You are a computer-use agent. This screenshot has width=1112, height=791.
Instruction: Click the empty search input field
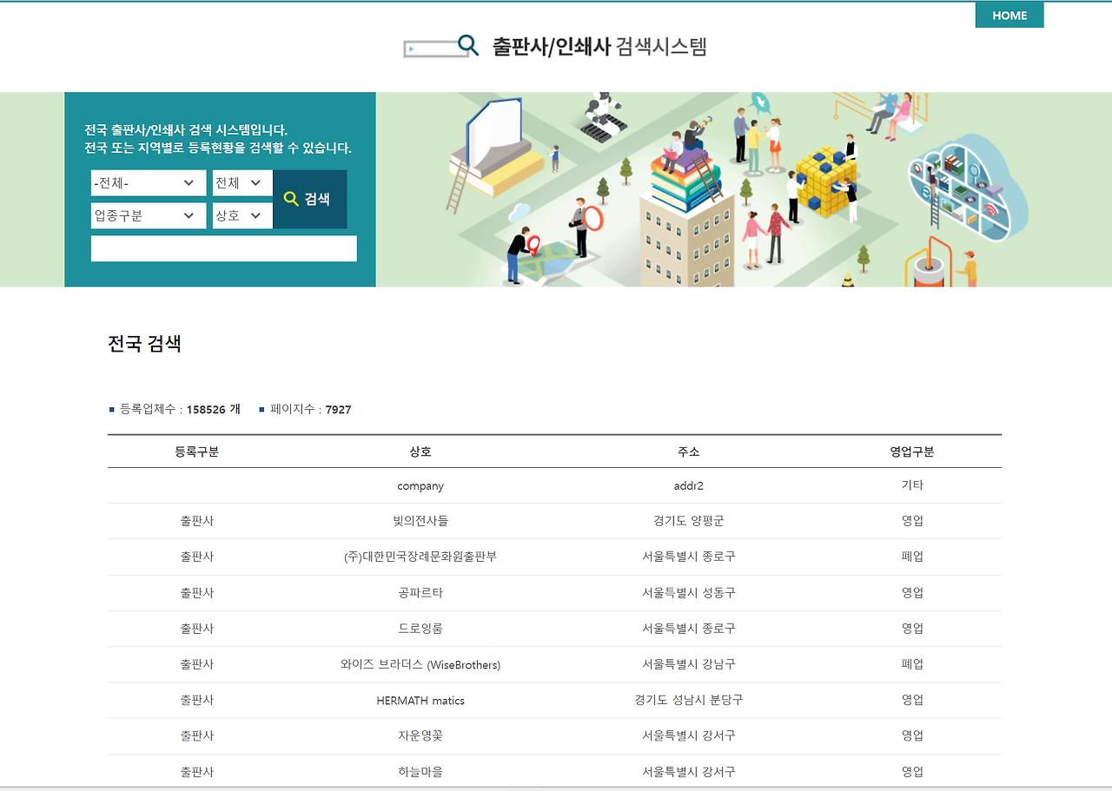tap(223, 248)
